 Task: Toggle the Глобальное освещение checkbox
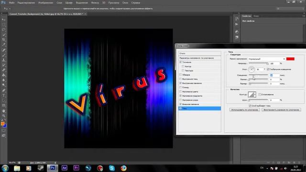point(268,69)
